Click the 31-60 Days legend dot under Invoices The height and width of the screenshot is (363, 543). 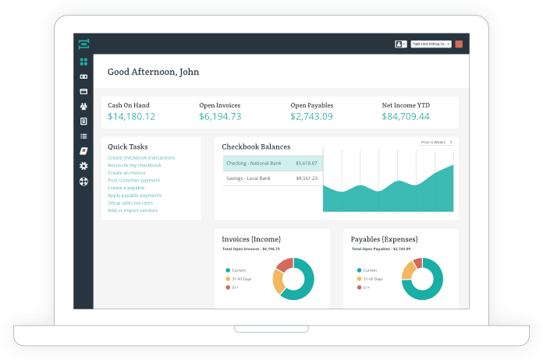(x=228, y=279)
